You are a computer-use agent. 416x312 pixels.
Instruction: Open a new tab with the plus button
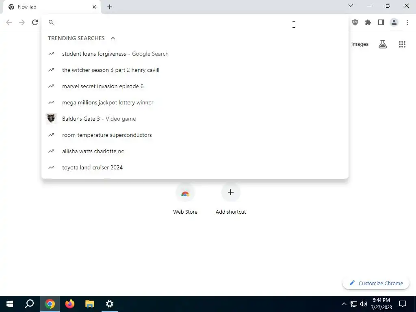pyautogui.click(x=110, y=7)
